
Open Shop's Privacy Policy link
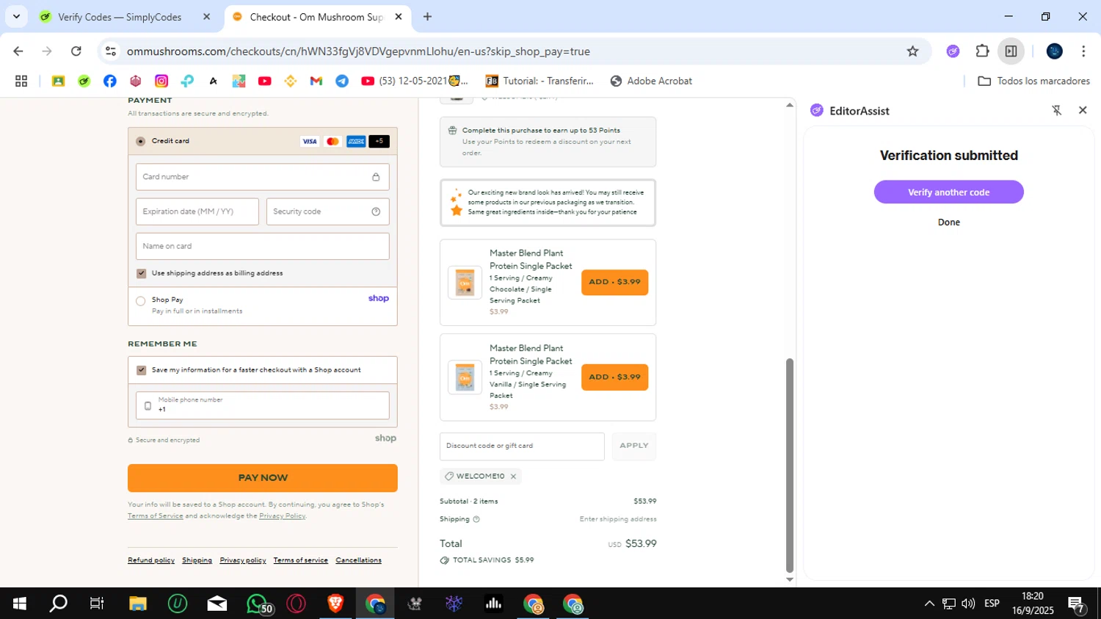click(282, 516)
